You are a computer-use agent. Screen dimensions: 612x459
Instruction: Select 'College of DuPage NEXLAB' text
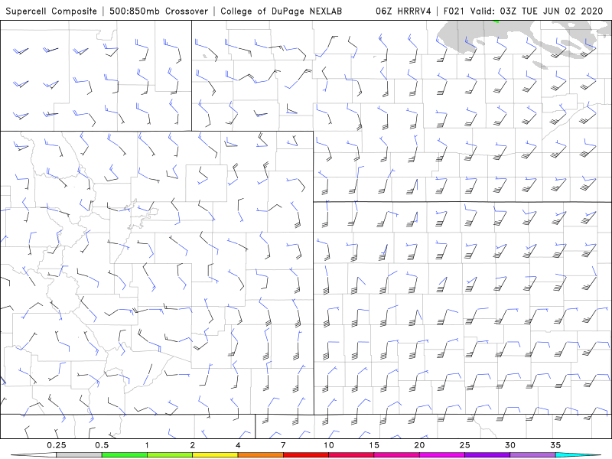(x=281, y=11)
